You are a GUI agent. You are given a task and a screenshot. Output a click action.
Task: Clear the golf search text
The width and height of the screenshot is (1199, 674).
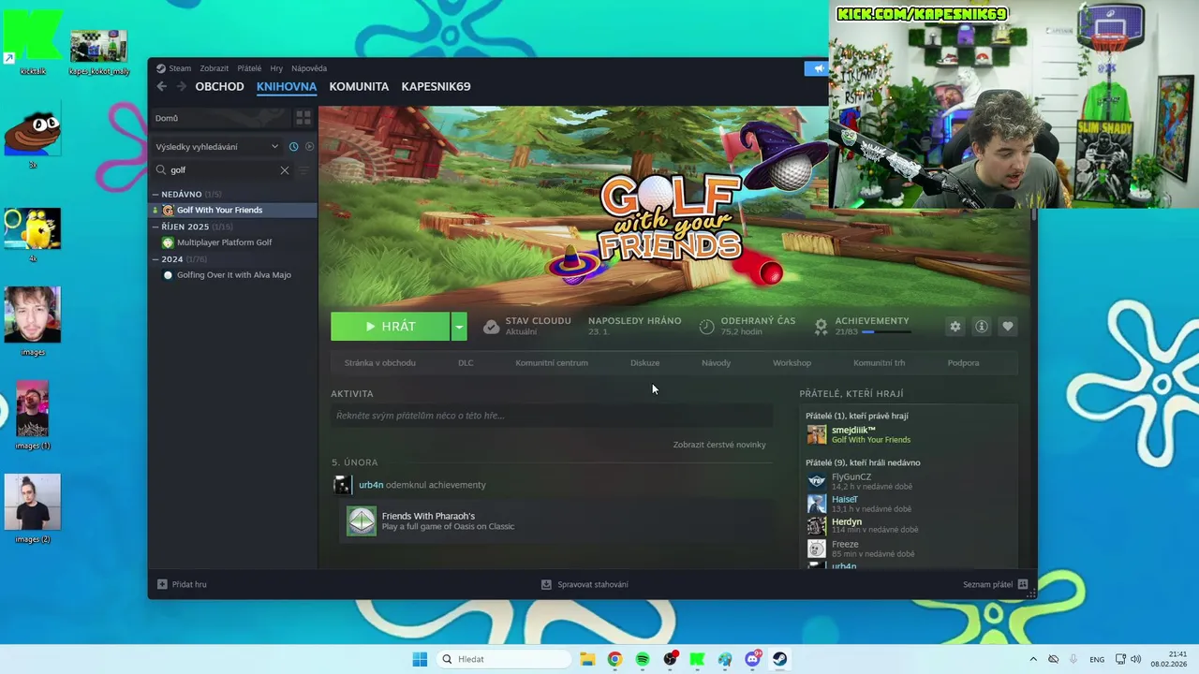pos(285,170)
